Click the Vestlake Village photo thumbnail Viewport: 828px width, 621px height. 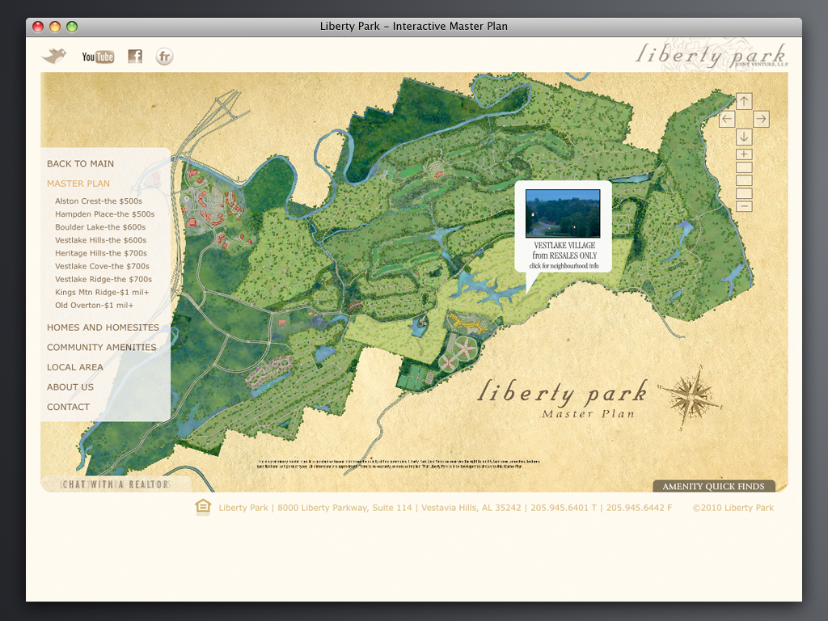point(563,213)
